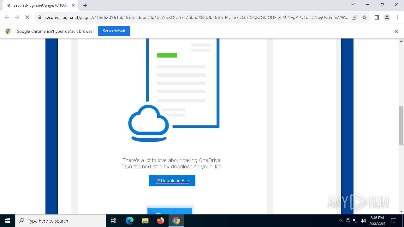Launch Microsoft Edge from the taskbar
The height and width of the screenshot is (227, 404).
click(x=130, y=221)
